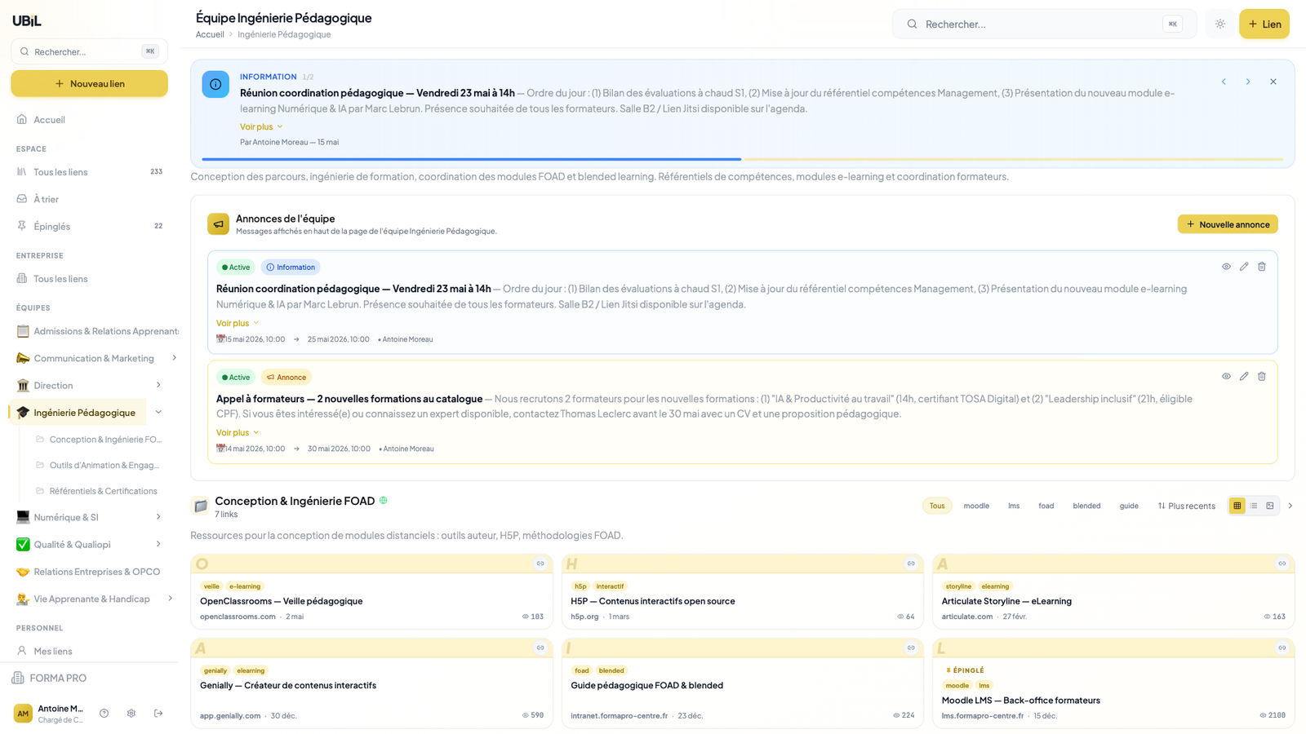
Task: Filter links by guide tag
Action: 1129,506
